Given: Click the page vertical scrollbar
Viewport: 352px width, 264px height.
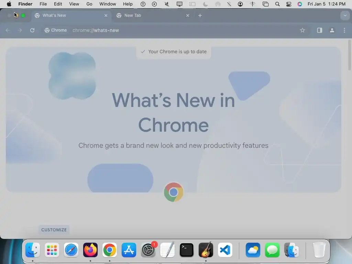Looking at the screenshot, I should point(350,55).
